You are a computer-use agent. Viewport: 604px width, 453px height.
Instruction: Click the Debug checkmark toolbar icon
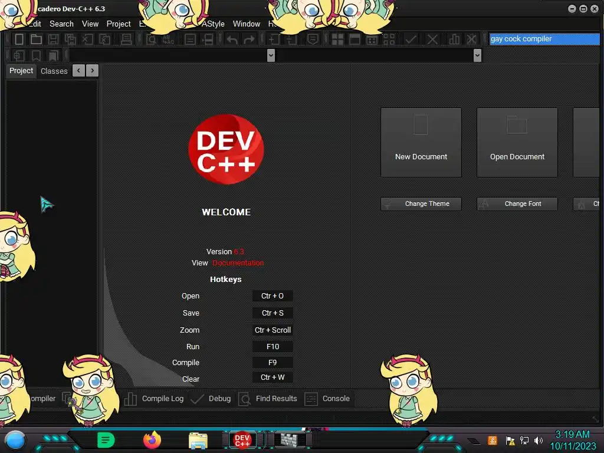click(x=411, y=39)
